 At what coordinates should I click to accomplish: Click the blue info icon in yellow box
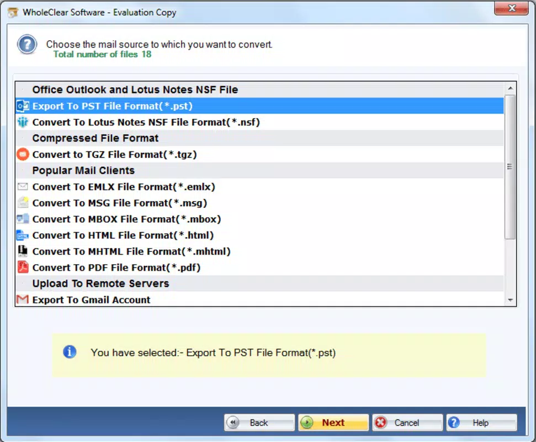70,352
